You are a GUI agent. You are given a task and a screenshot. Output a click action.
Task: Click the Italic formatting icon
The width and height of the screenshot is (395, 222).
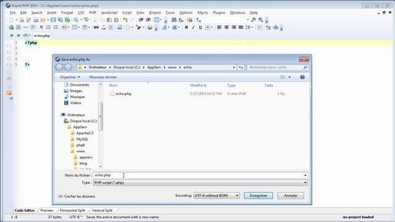(193, 27)
